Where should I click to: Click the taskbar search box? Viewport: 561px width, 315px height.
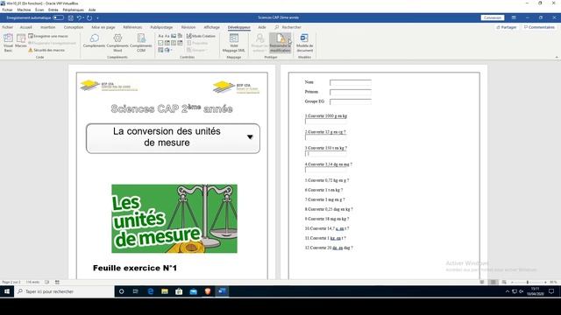[64, 291]
